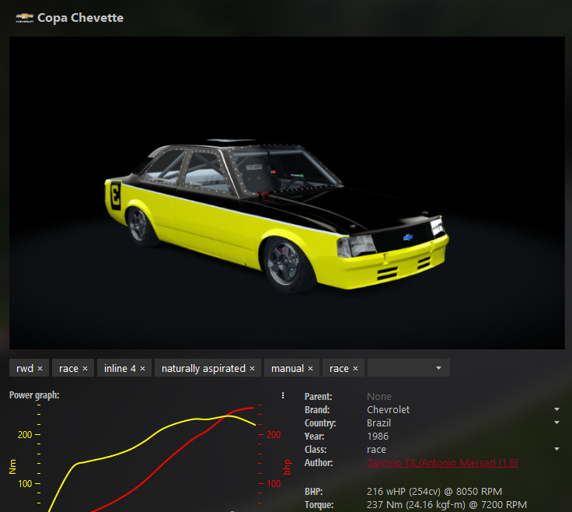Image resolution: width=572 pixels, height=512 pixels.
Task: Click the 216 wHP BHP value
Action: pyautogui.click(x=434, y=492)
